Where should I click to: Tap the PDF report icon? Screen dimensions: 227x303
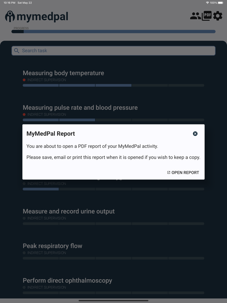(207, 16)
